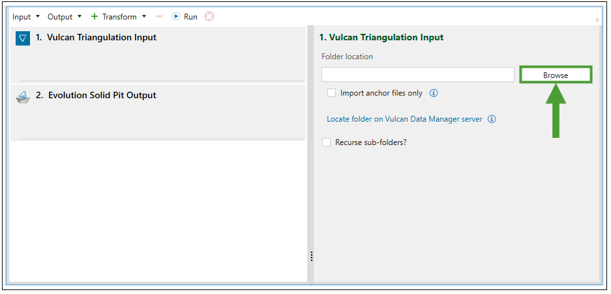
Task: Click the vertical panel splitter handle
Action: coord(312,256)
